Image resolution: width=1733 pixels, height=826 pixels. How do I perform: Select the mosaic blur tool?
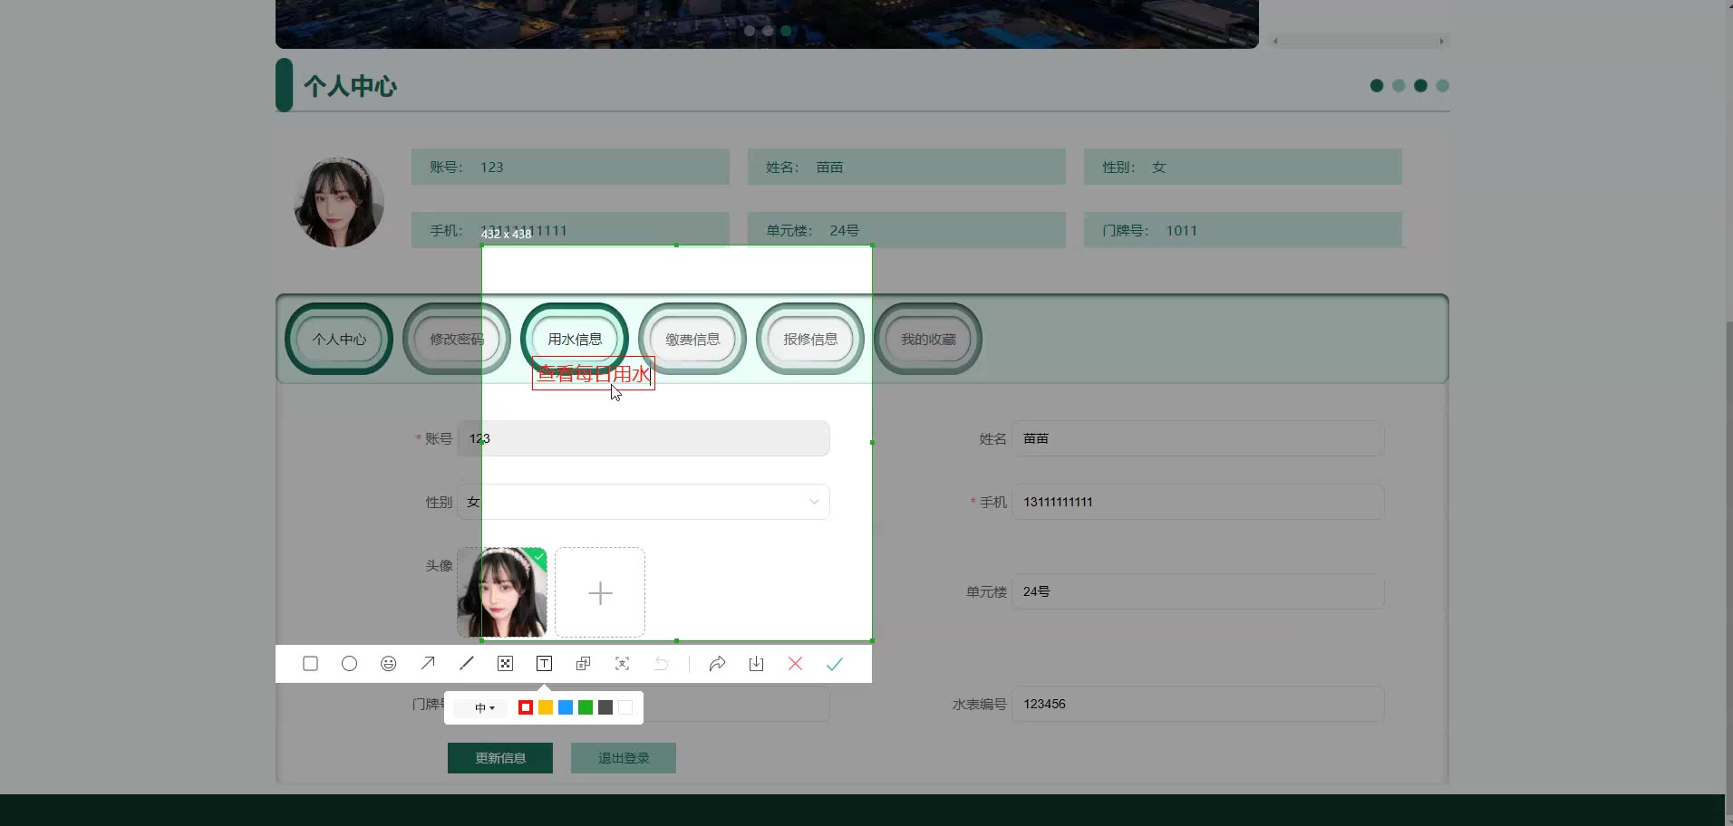(x=506, y=664)
